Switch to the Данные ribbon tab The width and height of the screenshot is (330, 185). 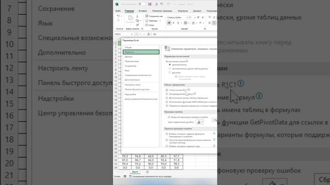tap(197, 11)
